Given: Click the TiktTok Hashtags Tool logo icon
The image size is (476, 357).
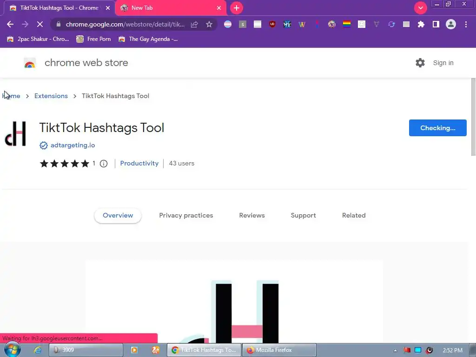Looking at the screenshot, I should coord(15,133).
